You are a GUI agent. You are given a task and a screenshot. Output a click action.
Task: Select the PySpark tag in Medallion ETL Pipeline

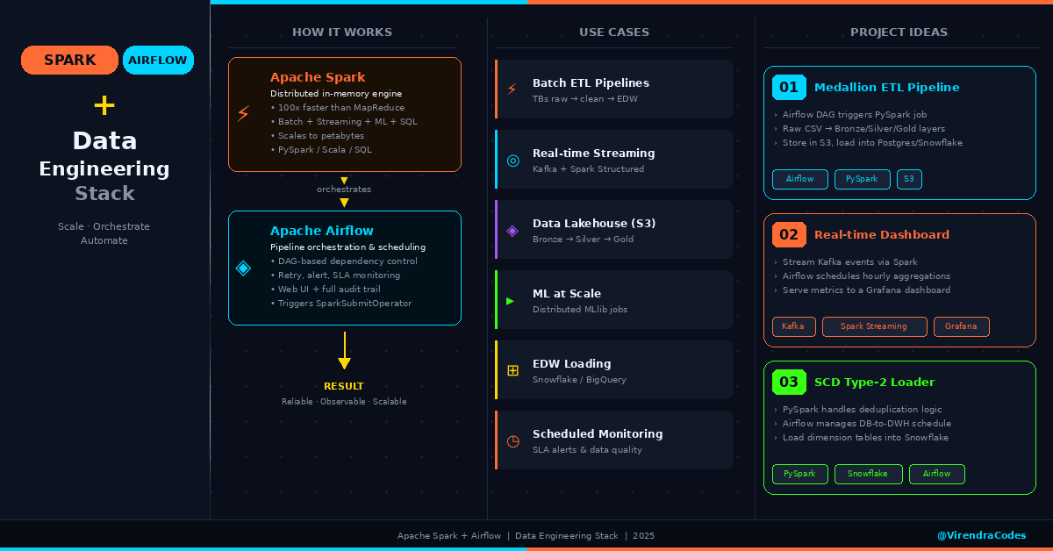tap(862, 179)
